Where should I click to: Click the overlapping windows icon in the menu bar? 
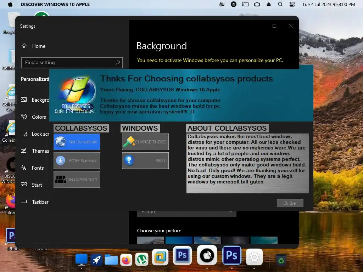pyautogui.click(x=222, y=4)
